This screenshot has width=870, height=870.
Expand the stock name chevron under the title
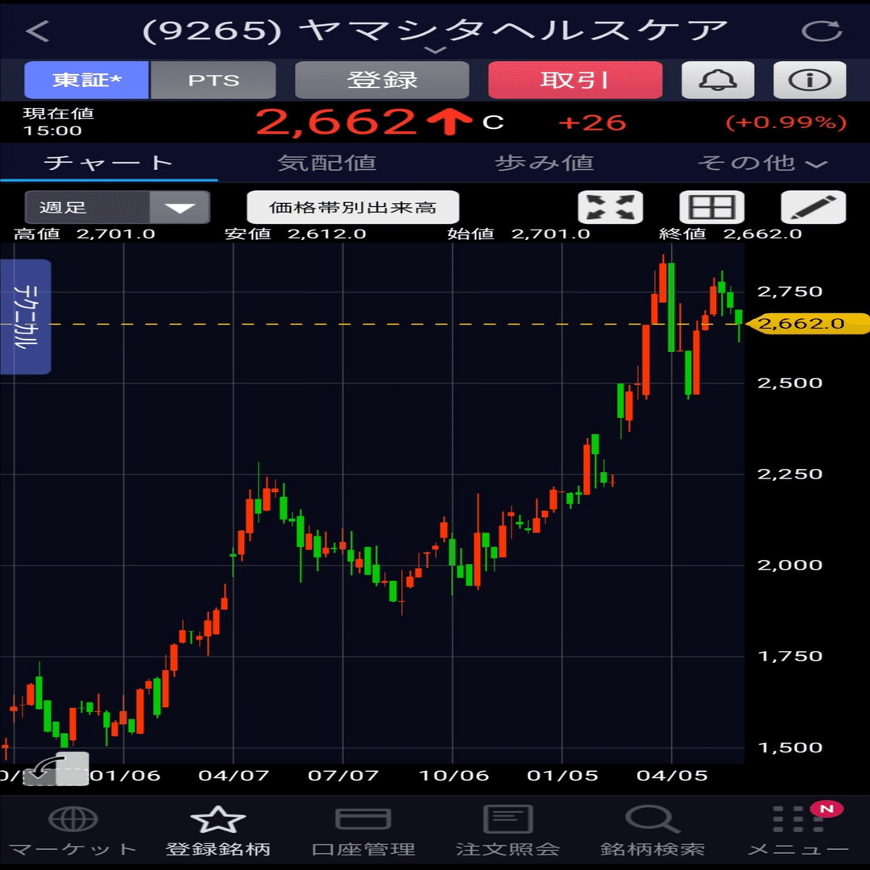436,51
